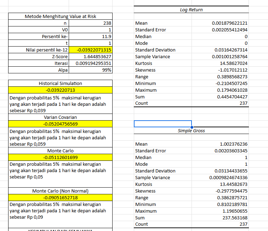Select the yellow Nilai persentil ke-12 value cell

(91, 50)
